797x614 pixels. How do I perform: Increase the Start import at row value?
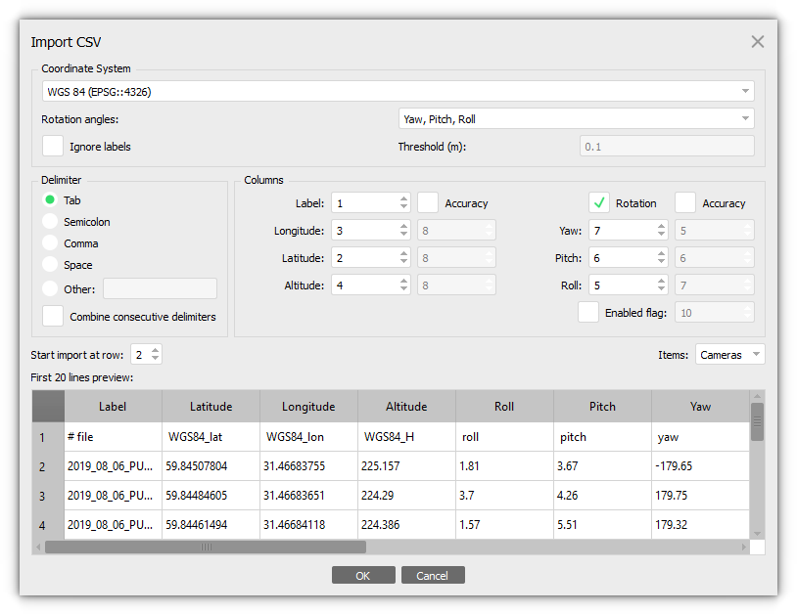[x=156, y=350]
